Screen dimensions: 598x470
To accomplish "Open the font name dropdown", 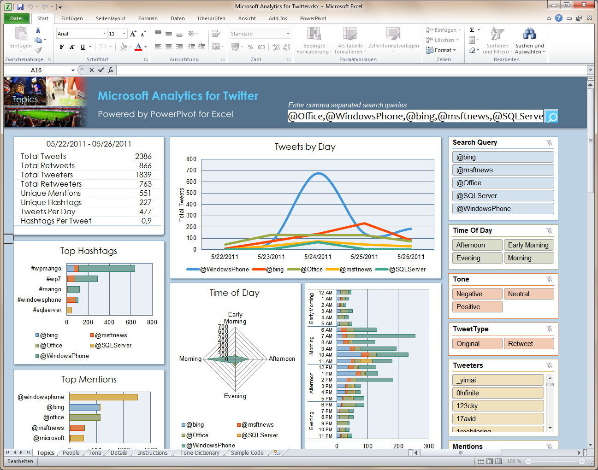I will [x=104, y=34].
